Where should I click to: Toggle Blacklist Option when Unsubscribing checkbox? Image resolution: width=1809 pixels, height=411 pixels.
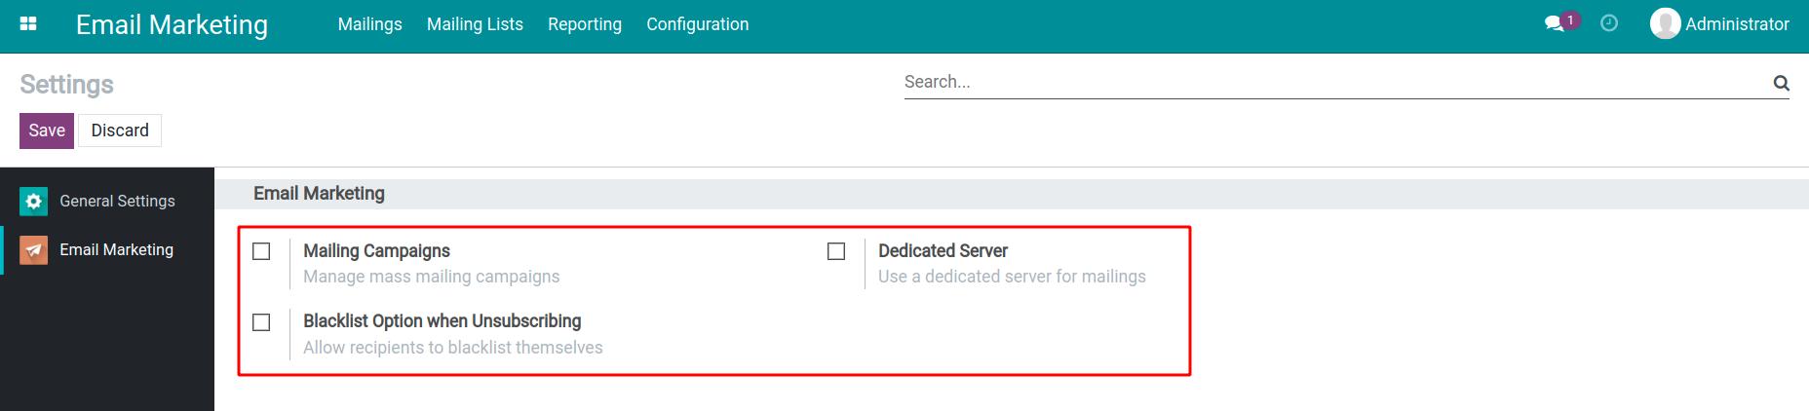[x=261, y=322]
